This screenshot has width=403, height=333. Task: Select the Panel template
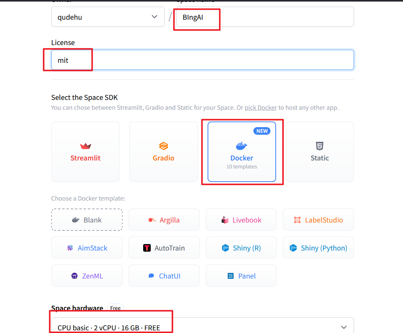point(241,275)
